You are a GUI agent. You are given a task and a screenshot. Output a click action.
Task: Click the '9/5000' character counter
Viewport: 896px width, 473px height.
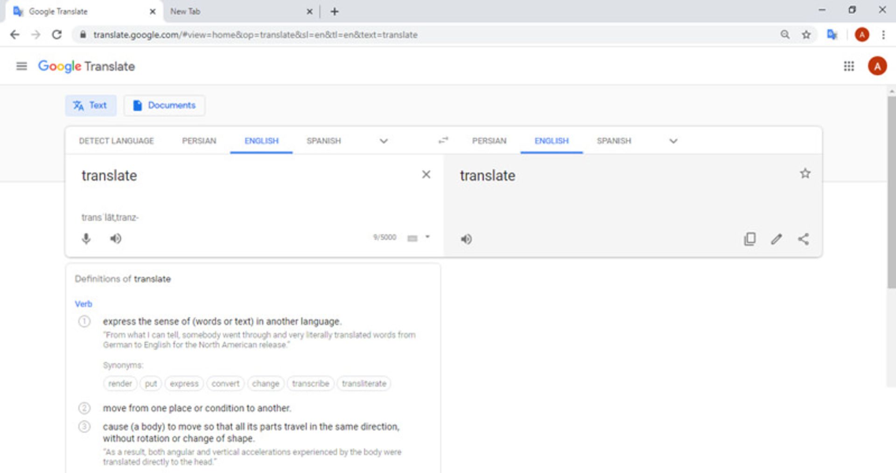pos(385,238)
